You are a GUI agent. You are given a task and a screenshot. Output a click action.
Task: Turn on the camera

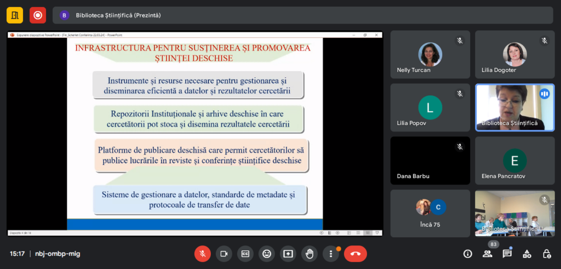224,254
